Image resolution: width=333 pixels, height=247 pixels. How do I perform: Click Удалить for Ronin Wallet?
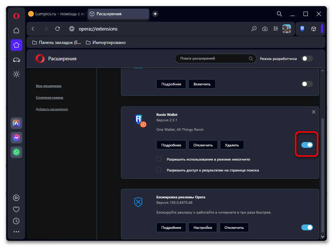(232, 145)
